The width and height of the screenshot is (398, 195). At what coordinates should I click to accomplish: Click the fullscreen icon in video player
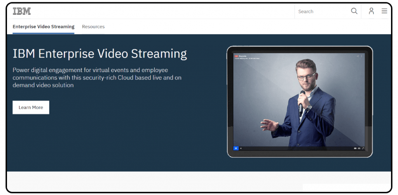point(363,148)
